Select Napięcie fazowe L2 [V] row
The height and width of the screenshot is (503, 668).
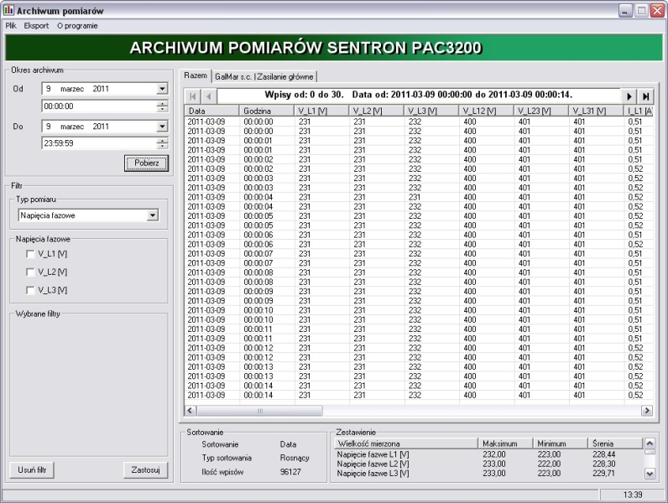click(488, 464)
